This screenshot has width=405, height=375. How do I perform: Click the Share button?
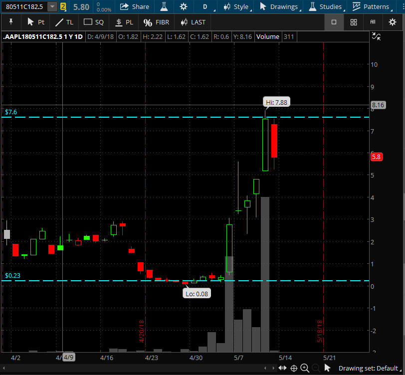134,7
